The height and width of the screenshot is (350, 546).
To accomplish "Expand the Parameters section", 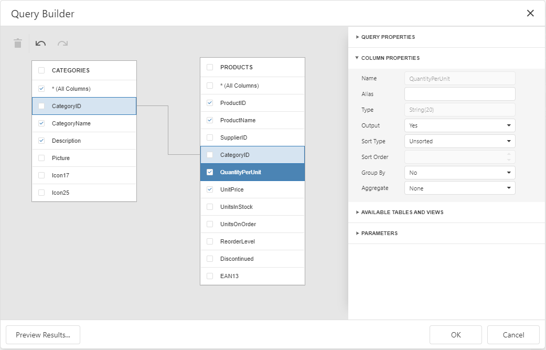I will [x=379, y=234].
